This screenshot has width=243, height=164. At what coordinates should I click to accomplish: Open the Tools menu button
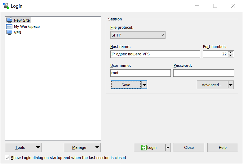point(23,147)
